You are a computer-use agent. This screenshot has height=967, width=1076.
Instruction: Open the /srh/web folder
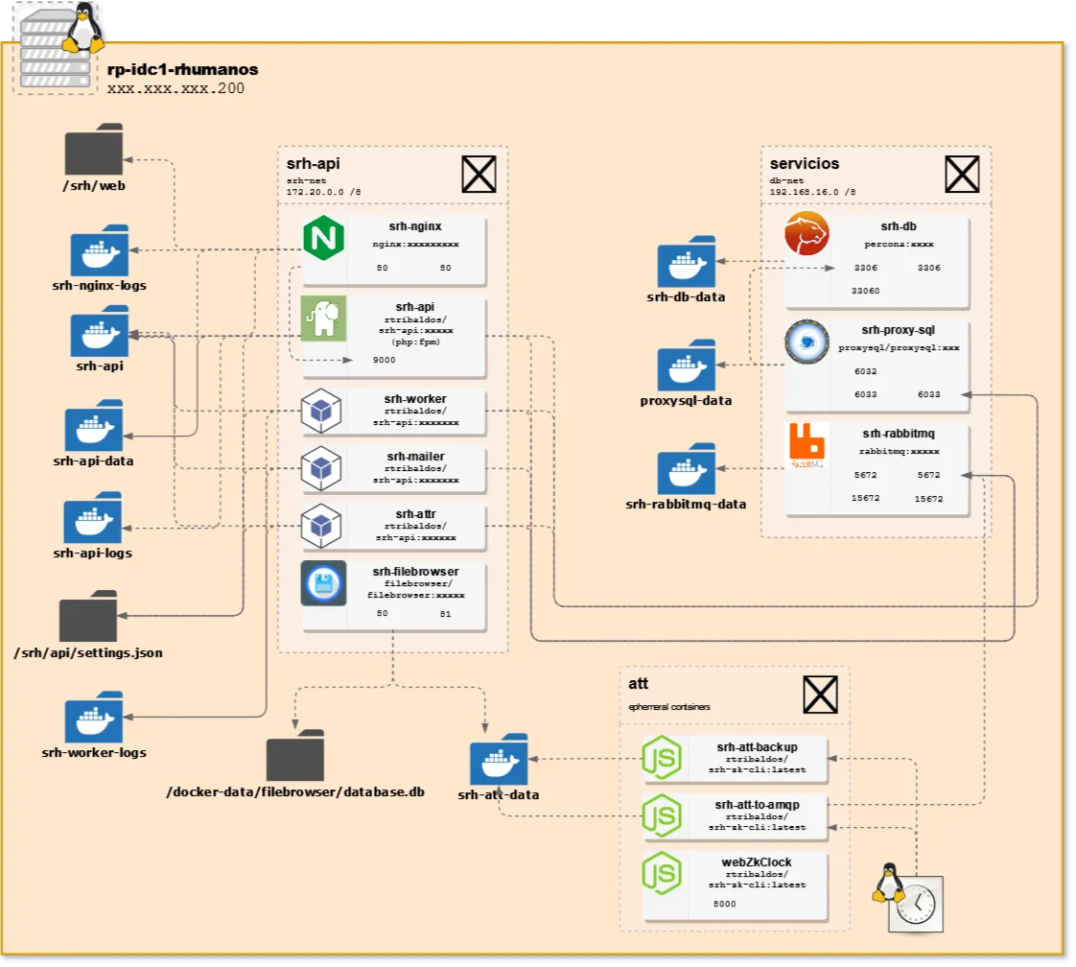pos(92,151)
